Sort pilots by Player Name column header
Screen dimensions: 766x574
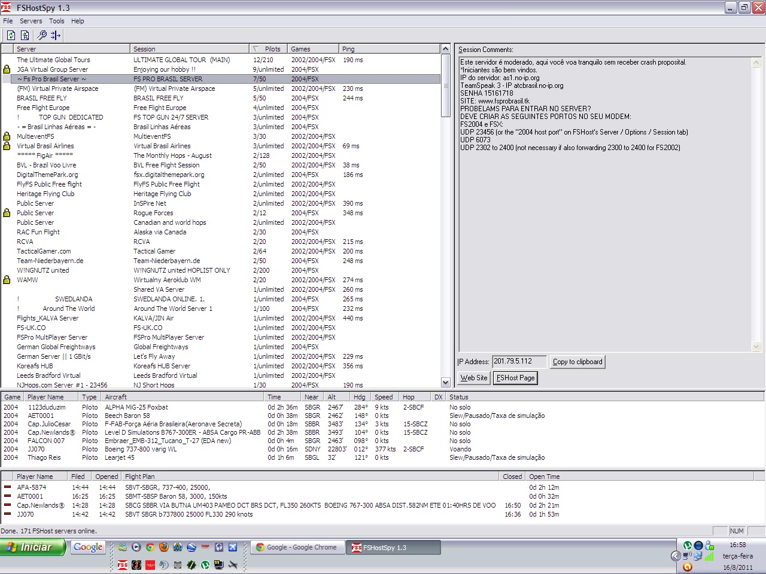51,397
